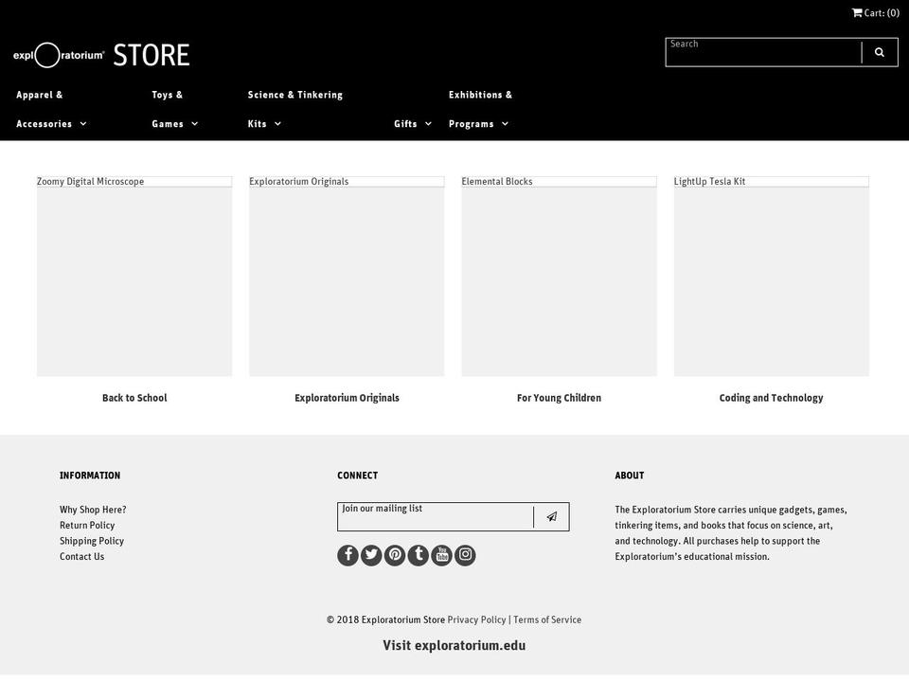Open the LightUp Tesla Kit image tile
The image size is (909, 682).
772,276
